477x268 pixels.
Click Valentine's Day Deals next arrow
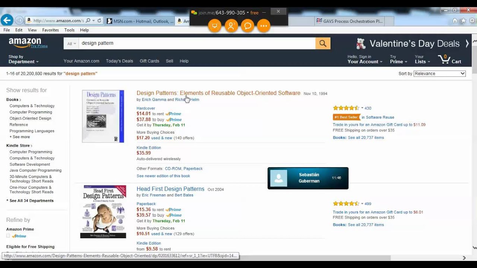click(467, 44)
